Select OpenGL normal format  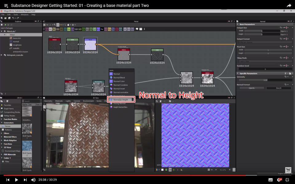[251, 88]
